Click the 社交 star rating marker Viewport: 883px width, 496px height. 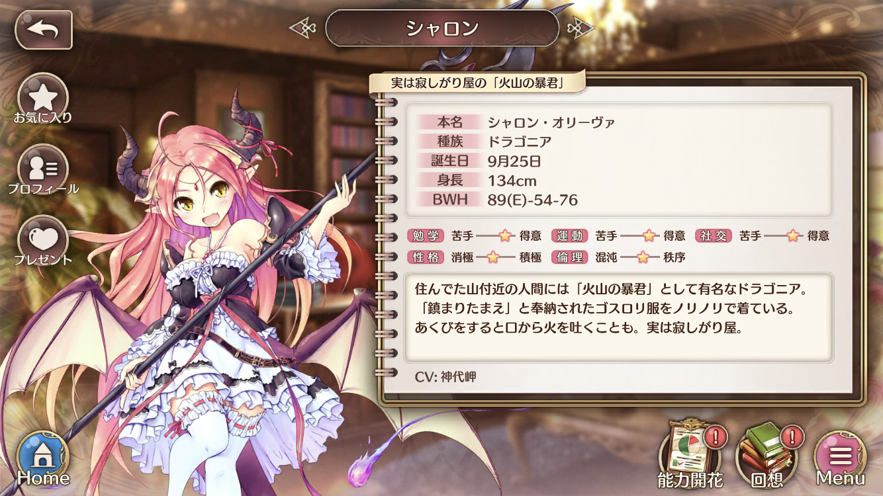(793, 235)
